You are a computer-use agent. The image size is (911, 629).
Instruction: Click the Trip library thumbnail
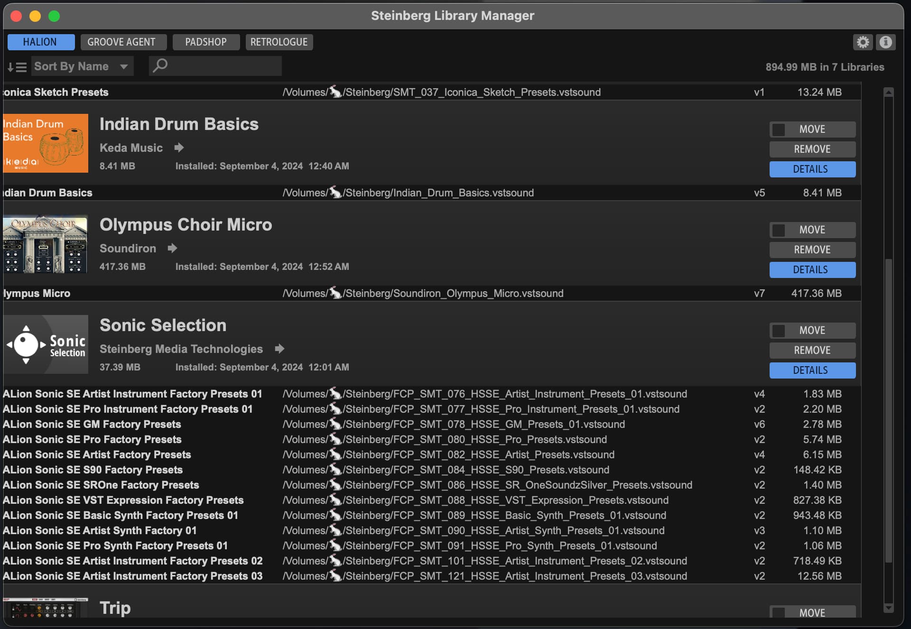point(46,608)
